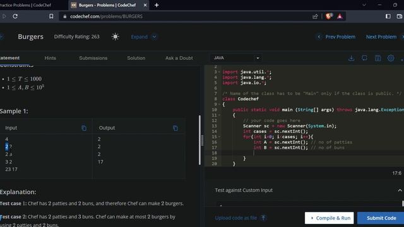Image resolution: width=404 pixels, height=227 pixels.
Task: Open the Brave wallet icon
Action: click(400, 16)
